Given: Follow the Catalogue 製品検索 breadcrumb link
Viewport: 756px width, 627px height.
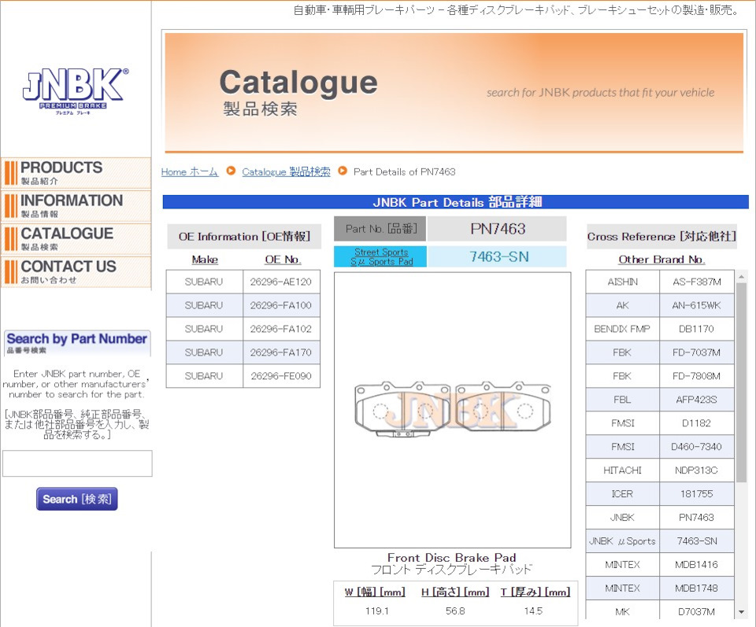Looking at the screenshot, I should coord(286,172).
